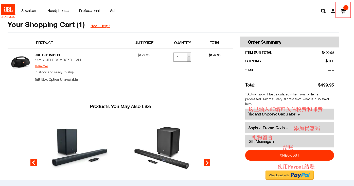
Task: Open the search magnifier icon
Action: (x=323, y=11)
